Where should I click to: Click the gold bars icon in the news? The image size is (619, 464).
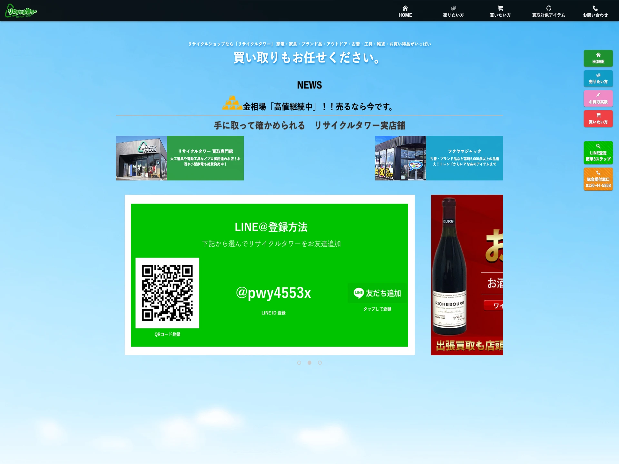(232, 103)
